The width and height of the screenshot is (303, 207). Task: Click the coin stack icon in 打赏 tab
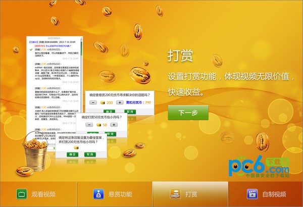coord(175,194)
